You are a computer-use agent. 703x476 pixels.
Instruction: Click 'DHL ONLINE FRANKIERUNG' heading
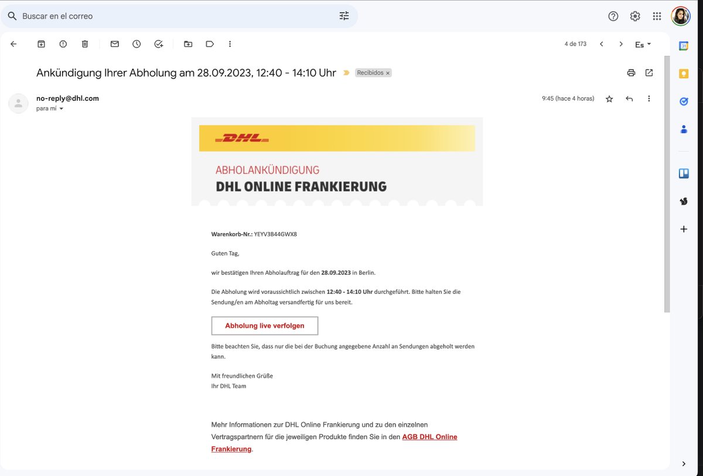(301, 187)
